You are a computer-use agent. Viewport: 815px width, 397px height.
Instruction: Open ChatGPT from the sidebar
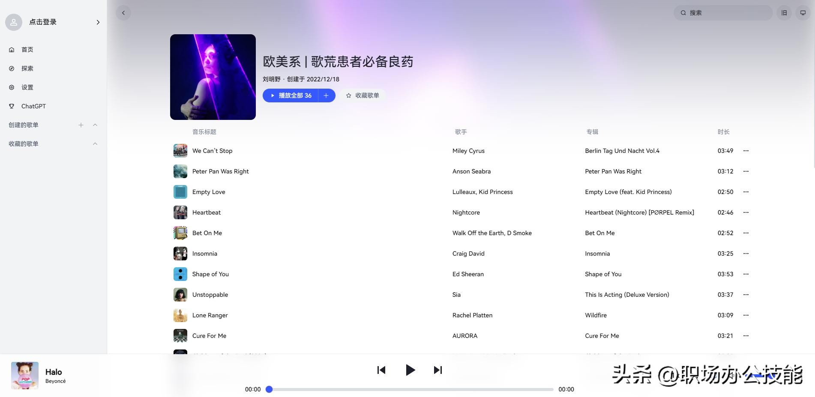point(33,106)
